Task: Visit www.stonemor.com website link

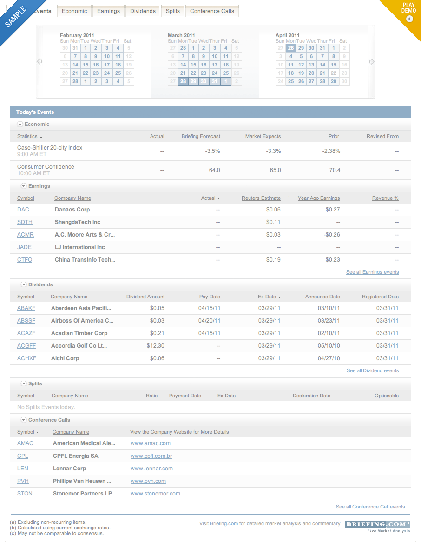Action: [156, 494]
